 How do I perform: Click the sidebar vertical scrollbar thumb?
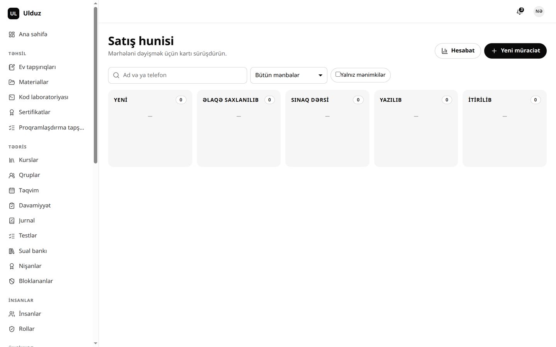click(96, 85)
